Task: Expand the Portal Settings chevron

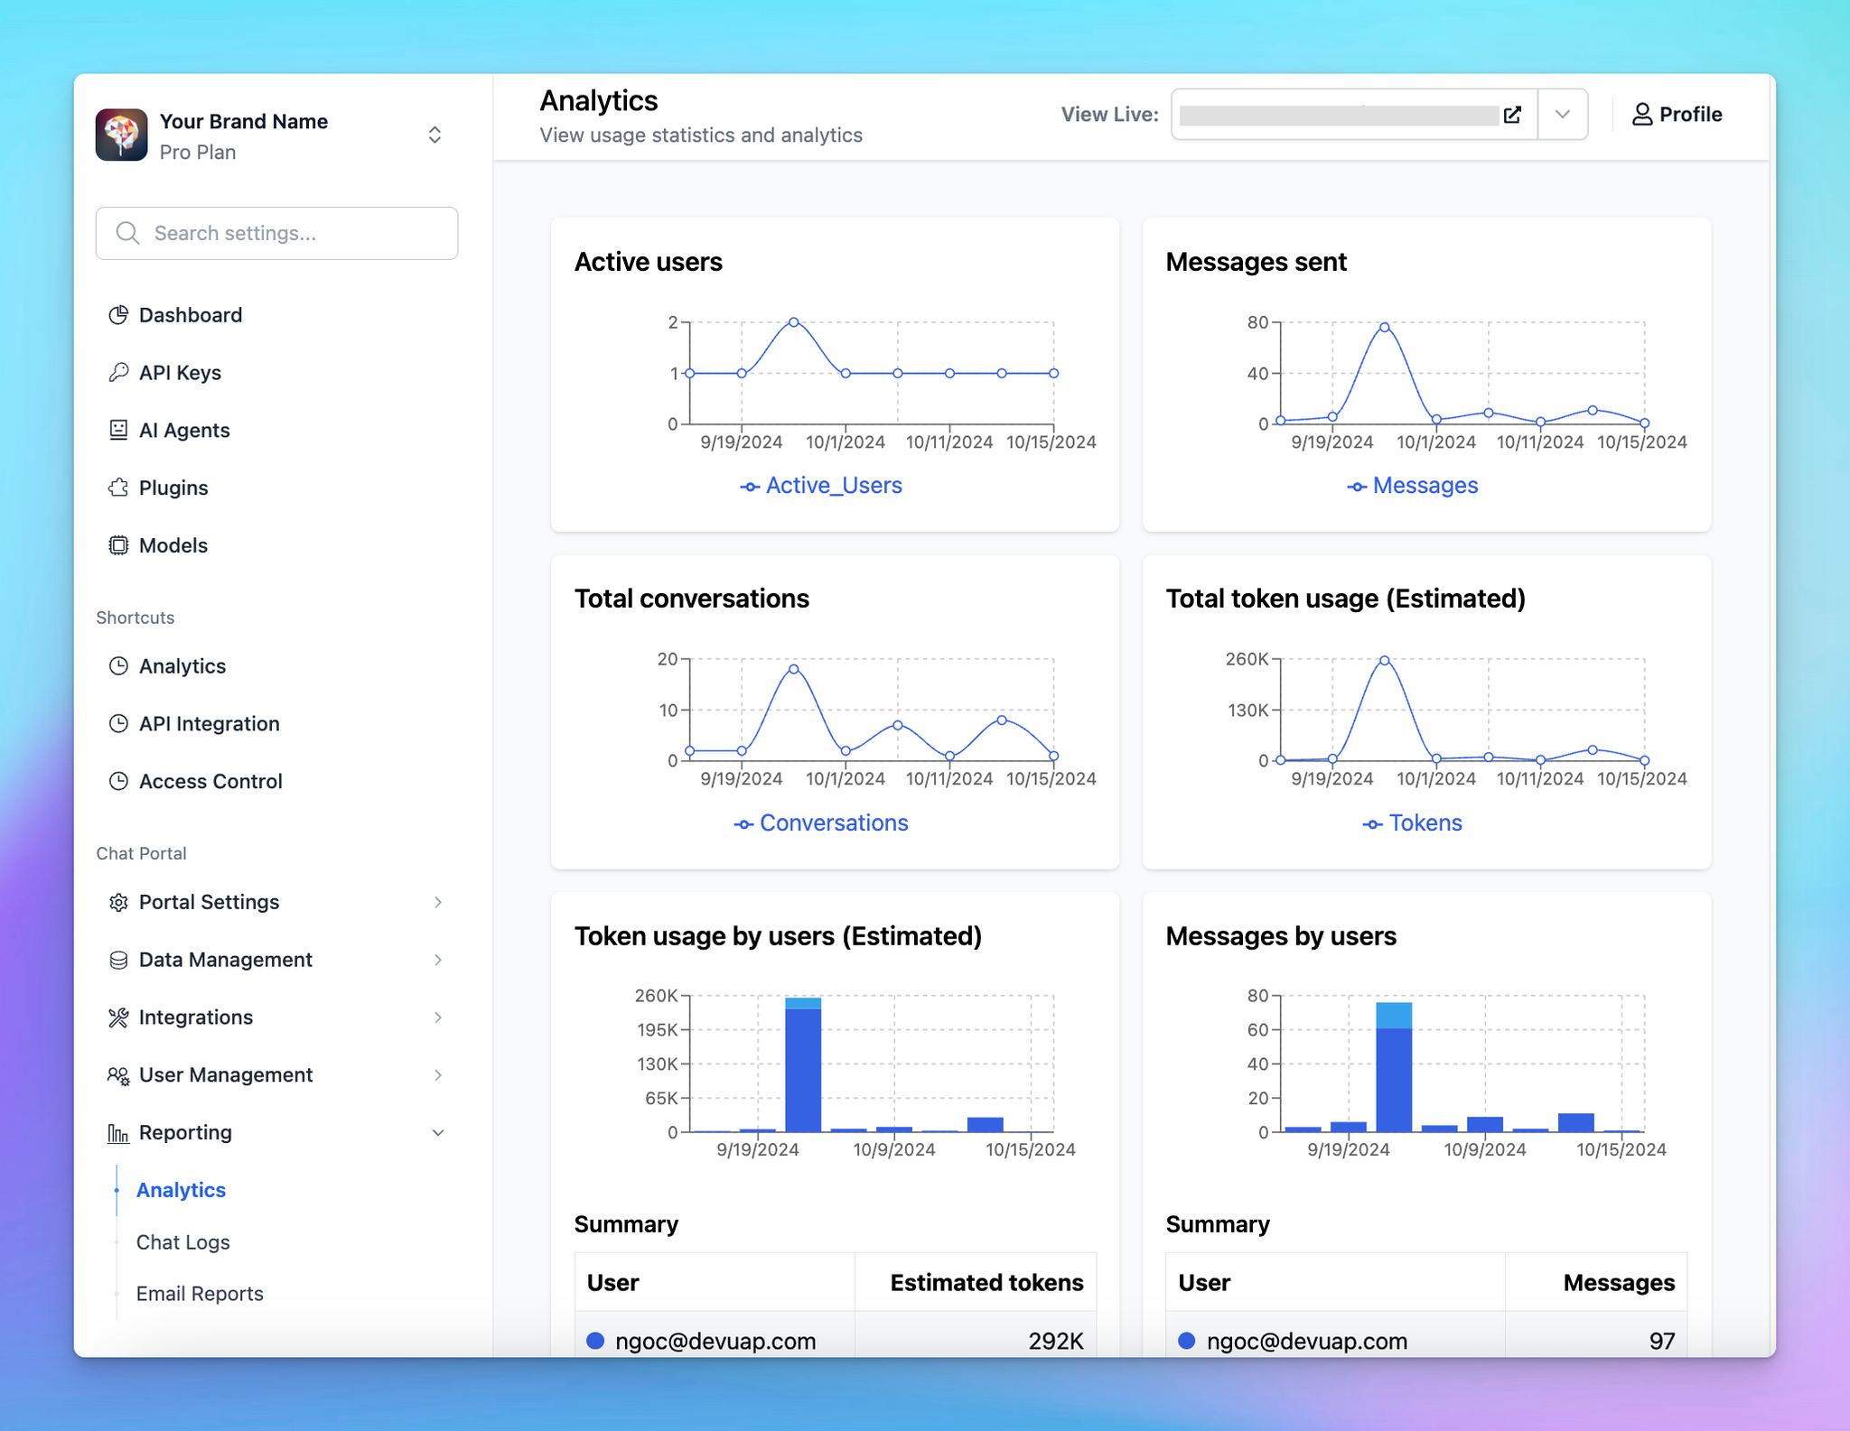Action: point(438,903)
